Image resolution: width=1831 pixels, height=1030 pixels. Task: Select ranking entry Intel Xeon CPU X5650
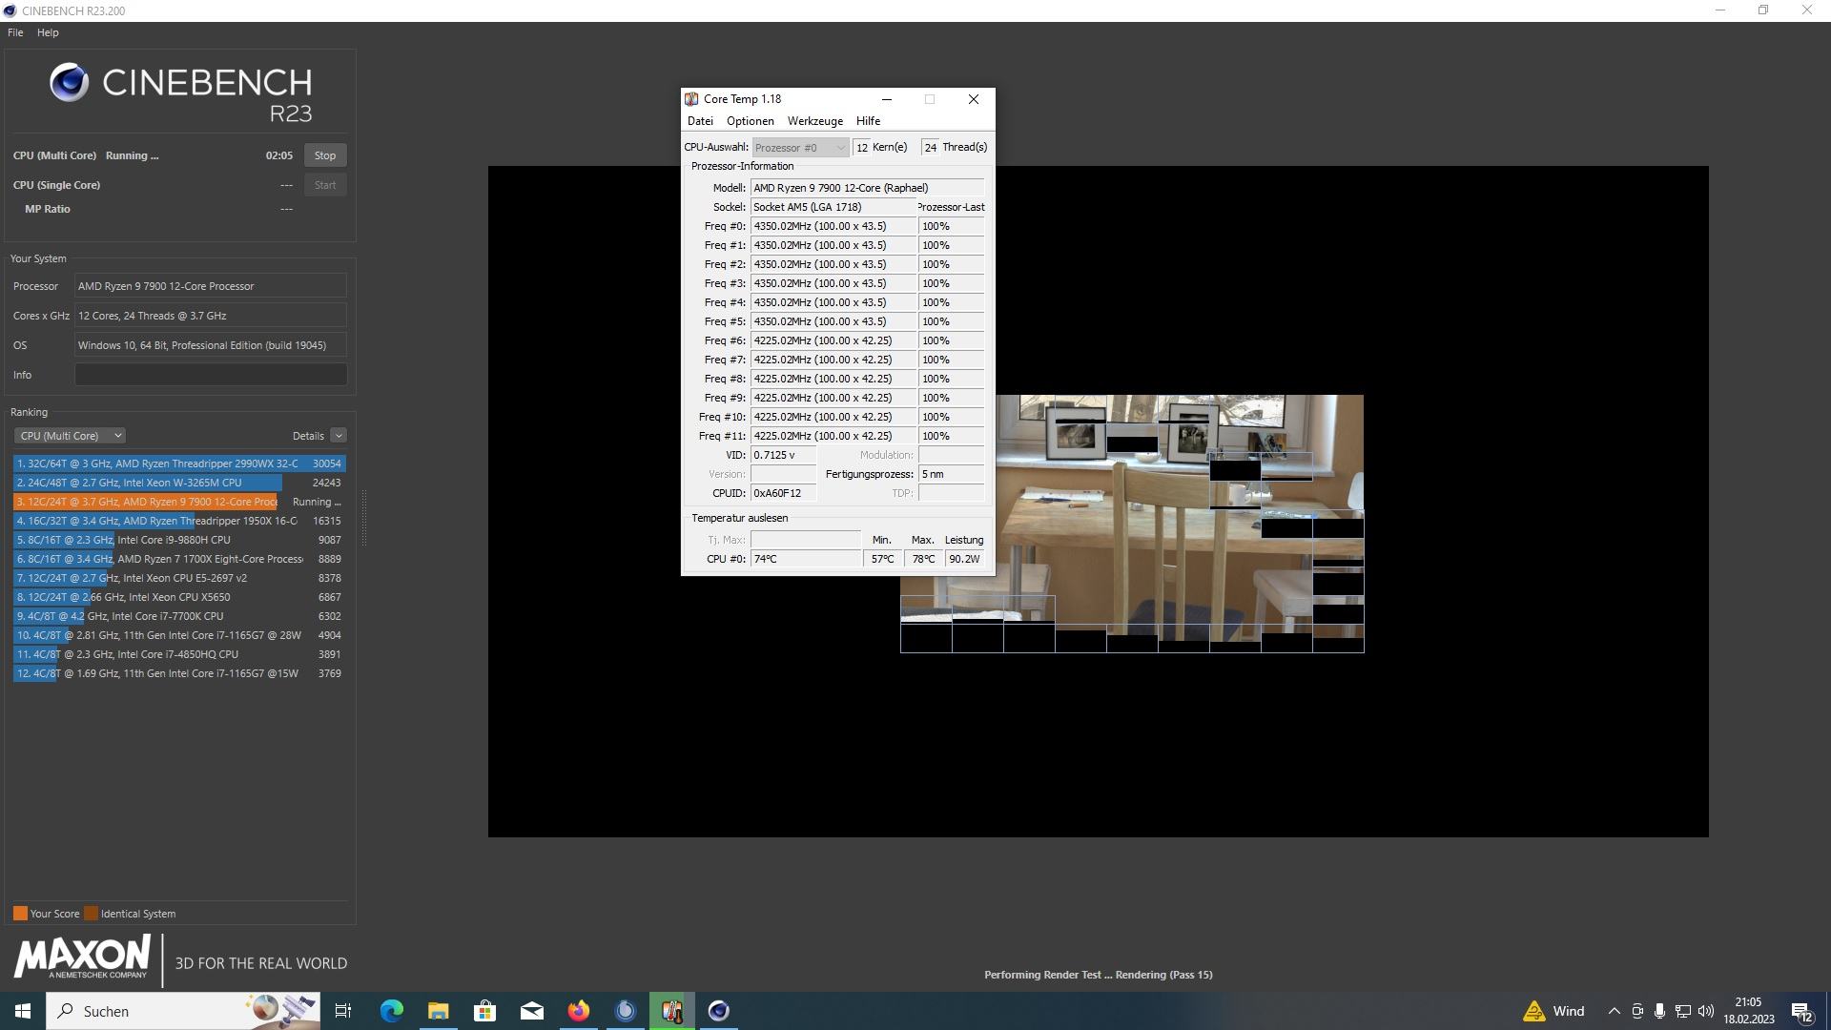[x=179, y=597]
